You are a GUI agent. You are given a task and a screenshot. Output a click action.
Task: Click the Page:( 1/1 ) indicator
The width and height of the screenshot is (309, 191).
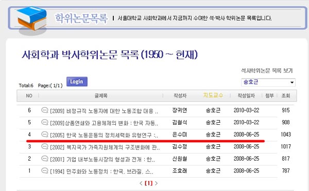click(x=50, y=85)
